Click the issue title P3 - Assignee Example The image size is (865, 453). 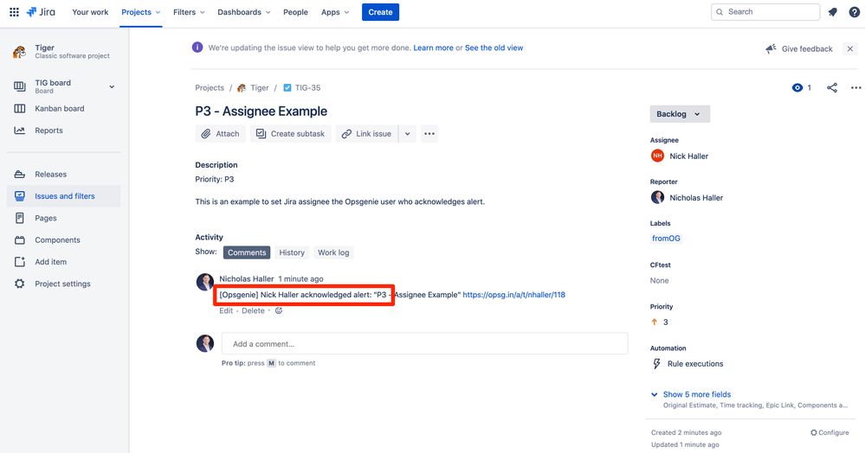coord(261,112)
